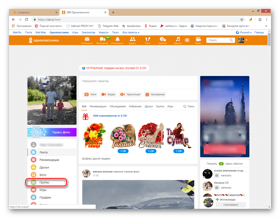Open Друзья icon in orange toolbar
This screenshot has width=280, height=218.
point(132,40)
